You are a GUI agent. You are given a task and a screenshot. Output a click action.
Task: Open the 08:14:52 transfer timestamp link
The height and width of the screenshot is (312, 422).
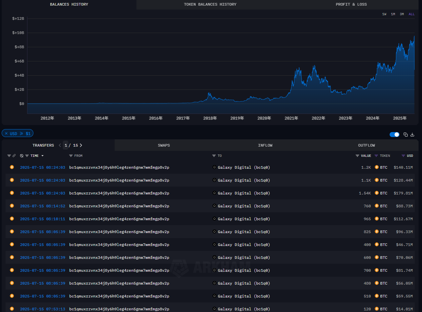[x=43, y=206]
